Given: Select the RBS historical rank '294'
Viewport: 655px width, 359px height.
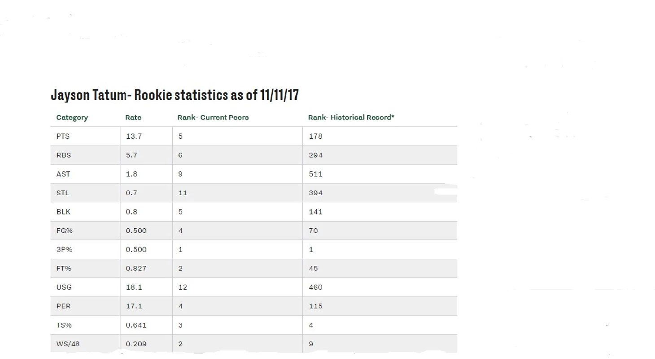Looking at the screenshot, I should pyautogui.click(x=315, y=155).
